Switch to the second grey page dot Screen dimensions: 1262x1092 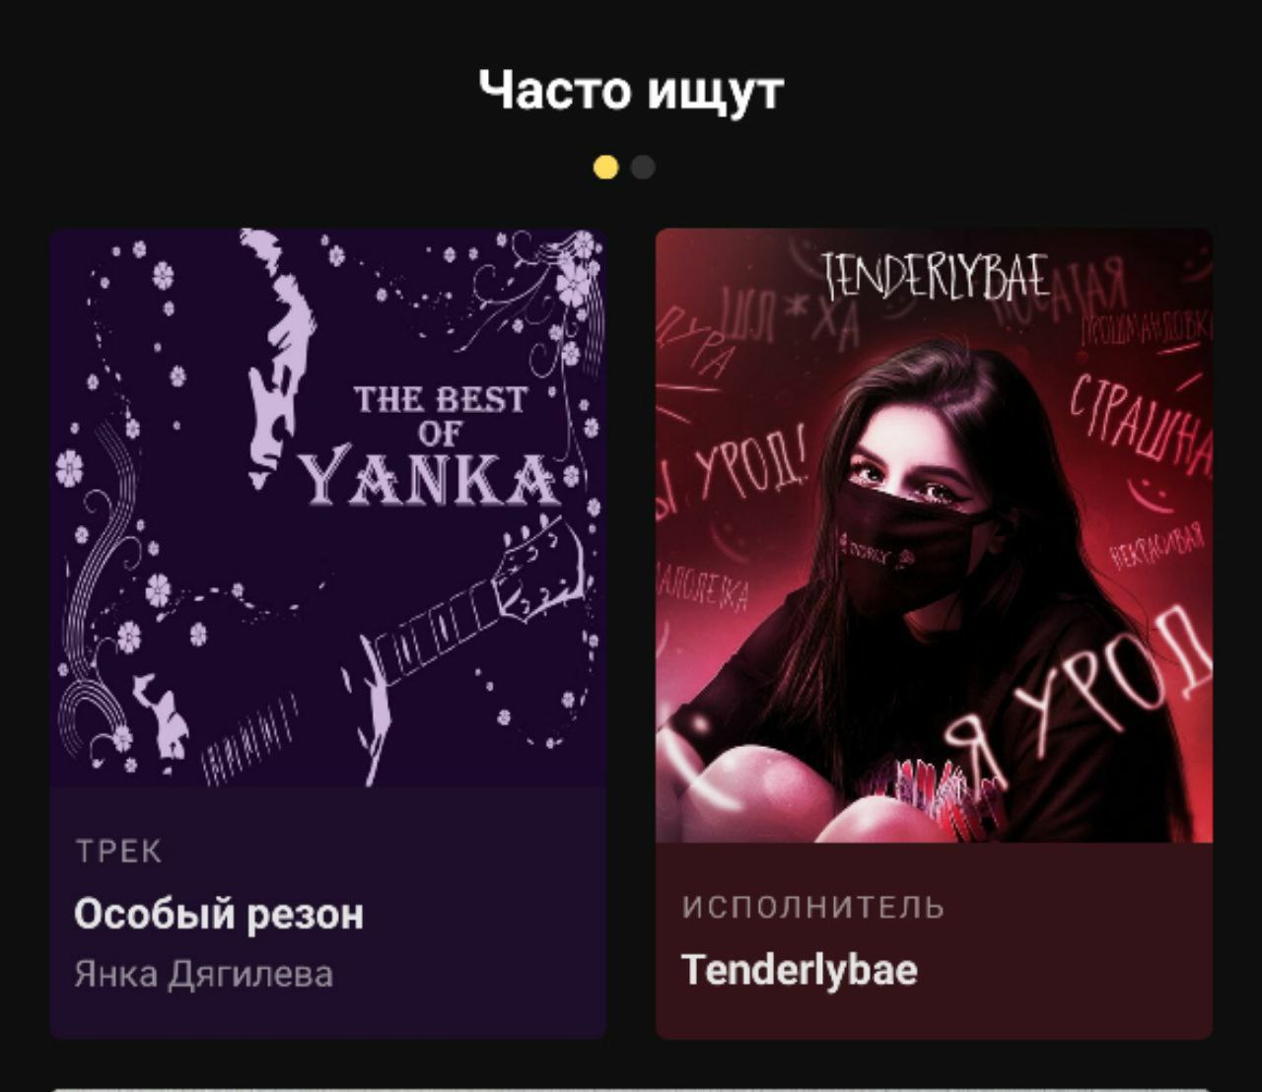[x=643, y=168]
